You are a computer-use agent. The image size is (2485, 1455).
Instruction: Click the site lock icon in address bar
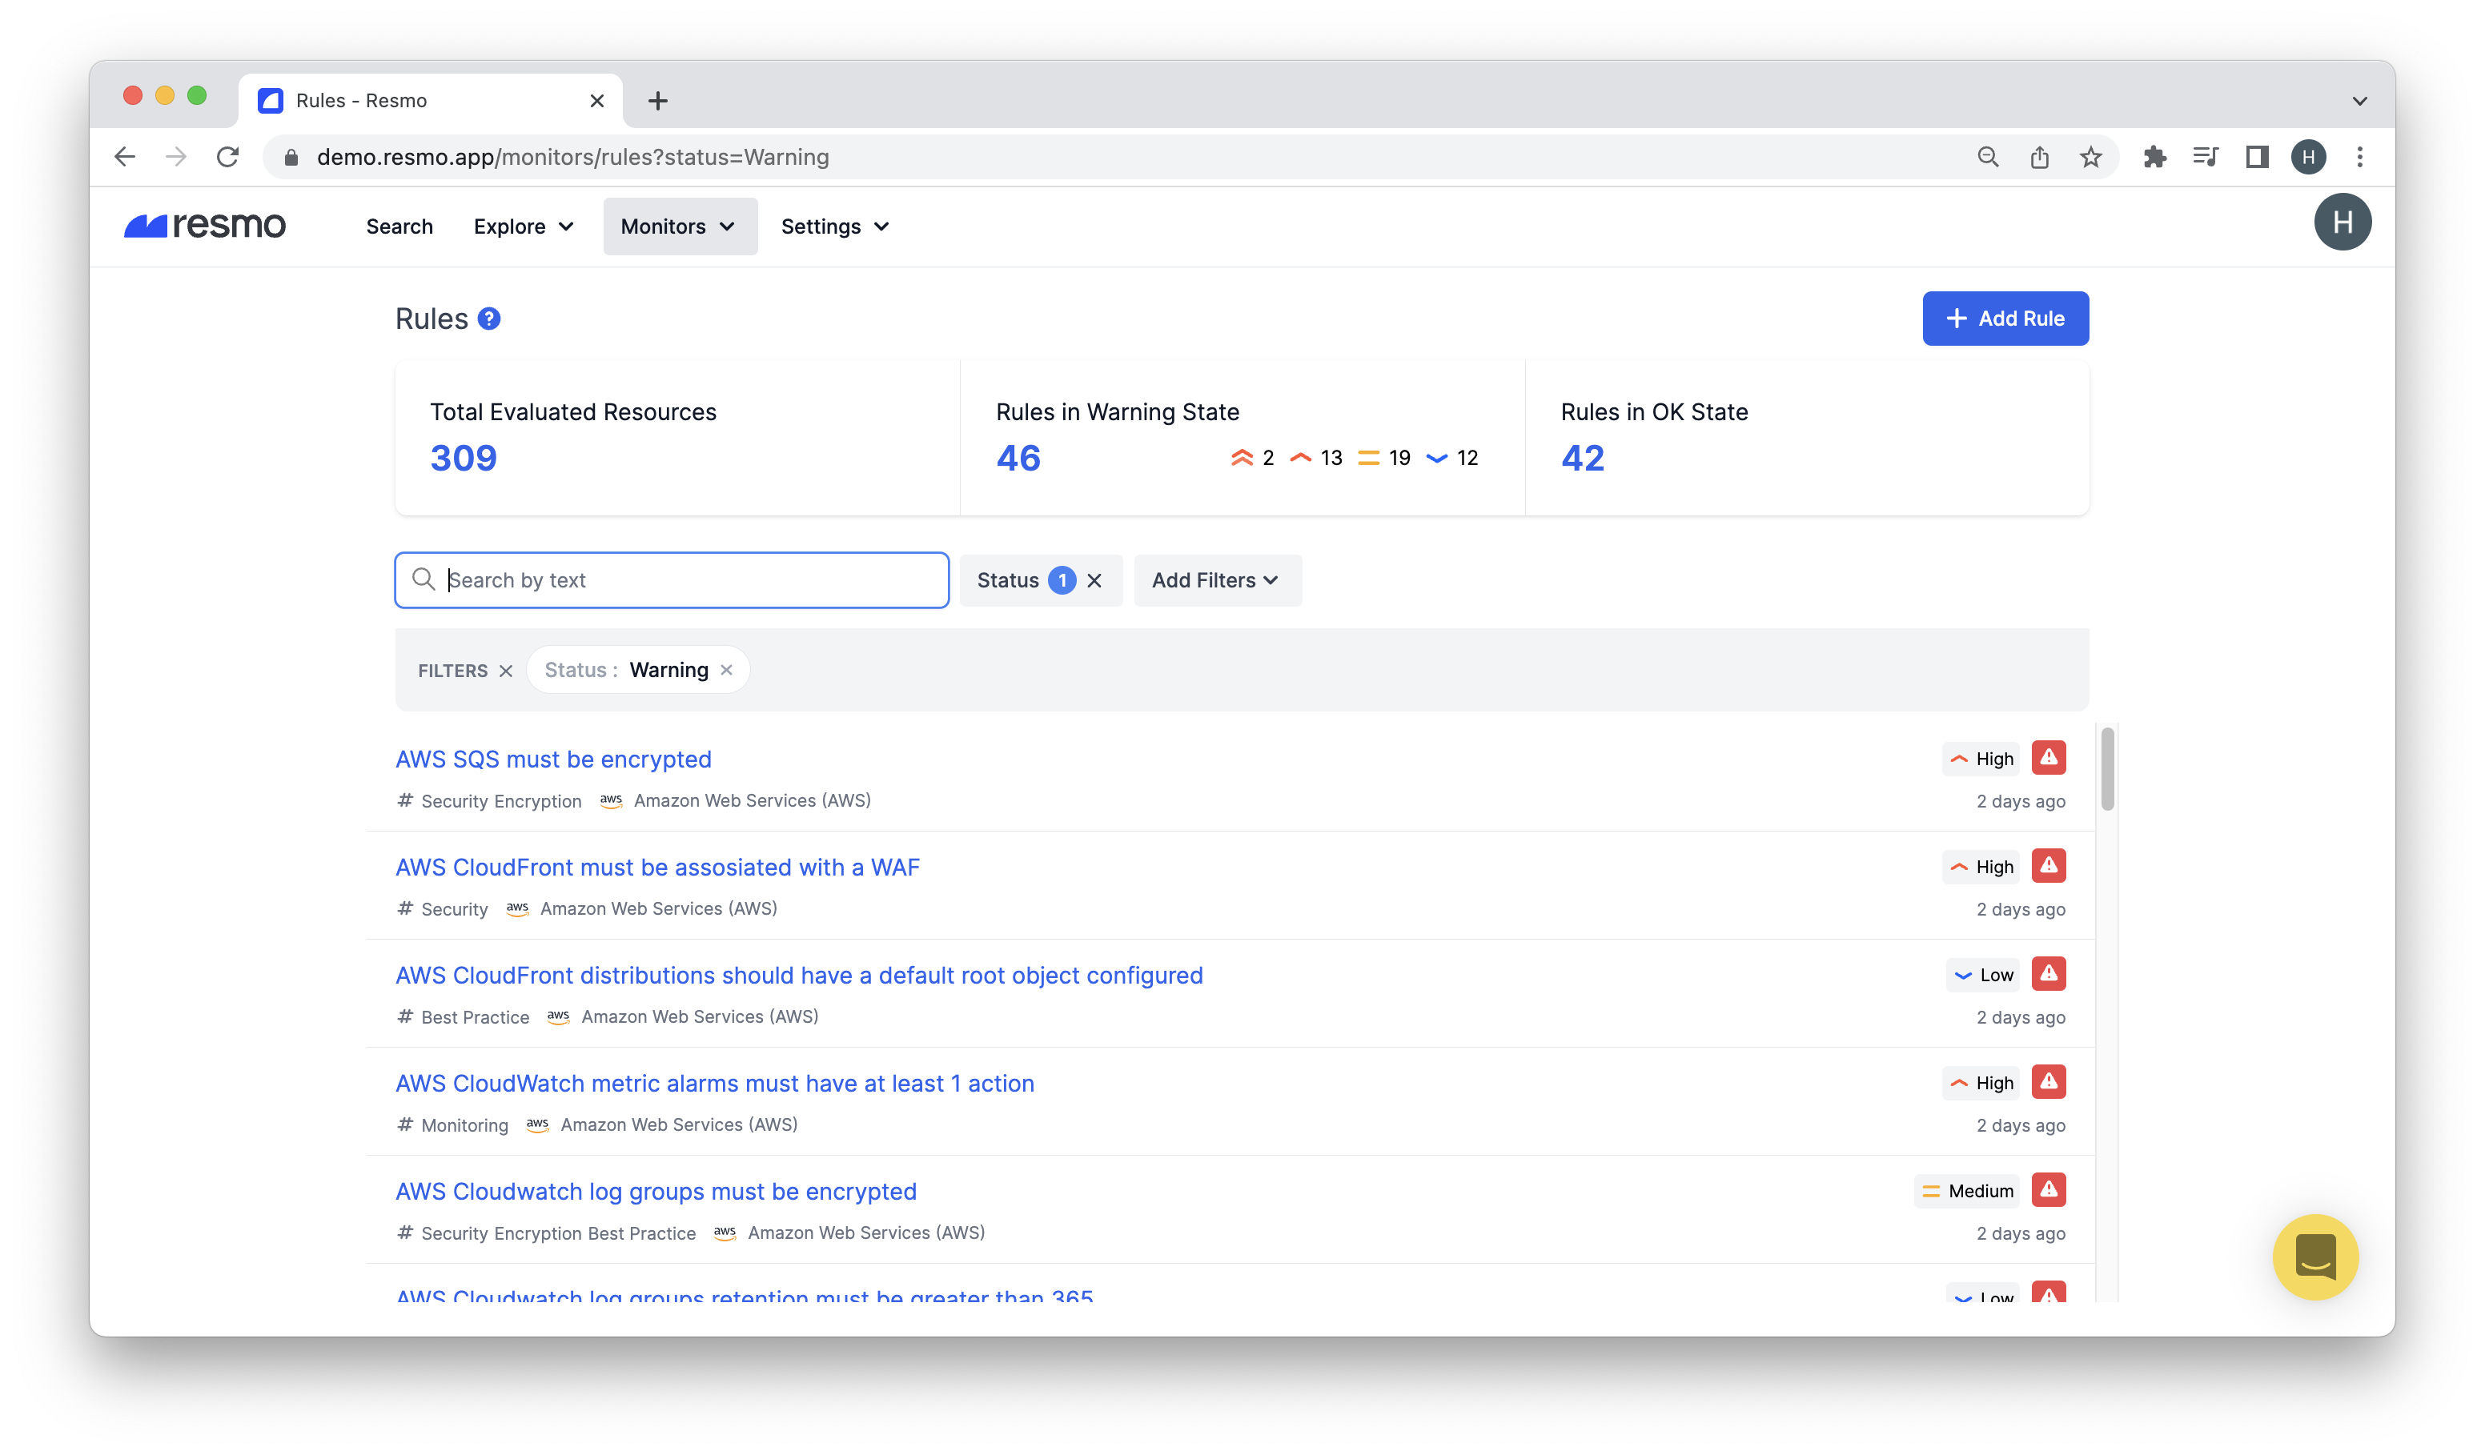[x=291, y=158]
